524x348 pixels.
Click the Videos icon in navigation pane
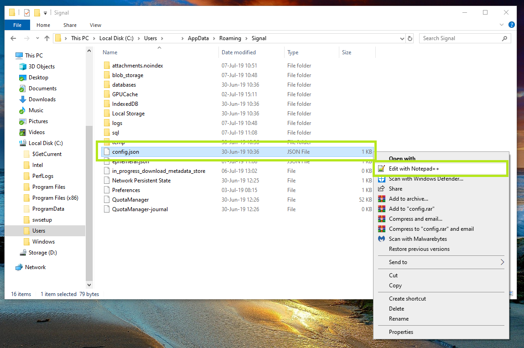point(23,132)
